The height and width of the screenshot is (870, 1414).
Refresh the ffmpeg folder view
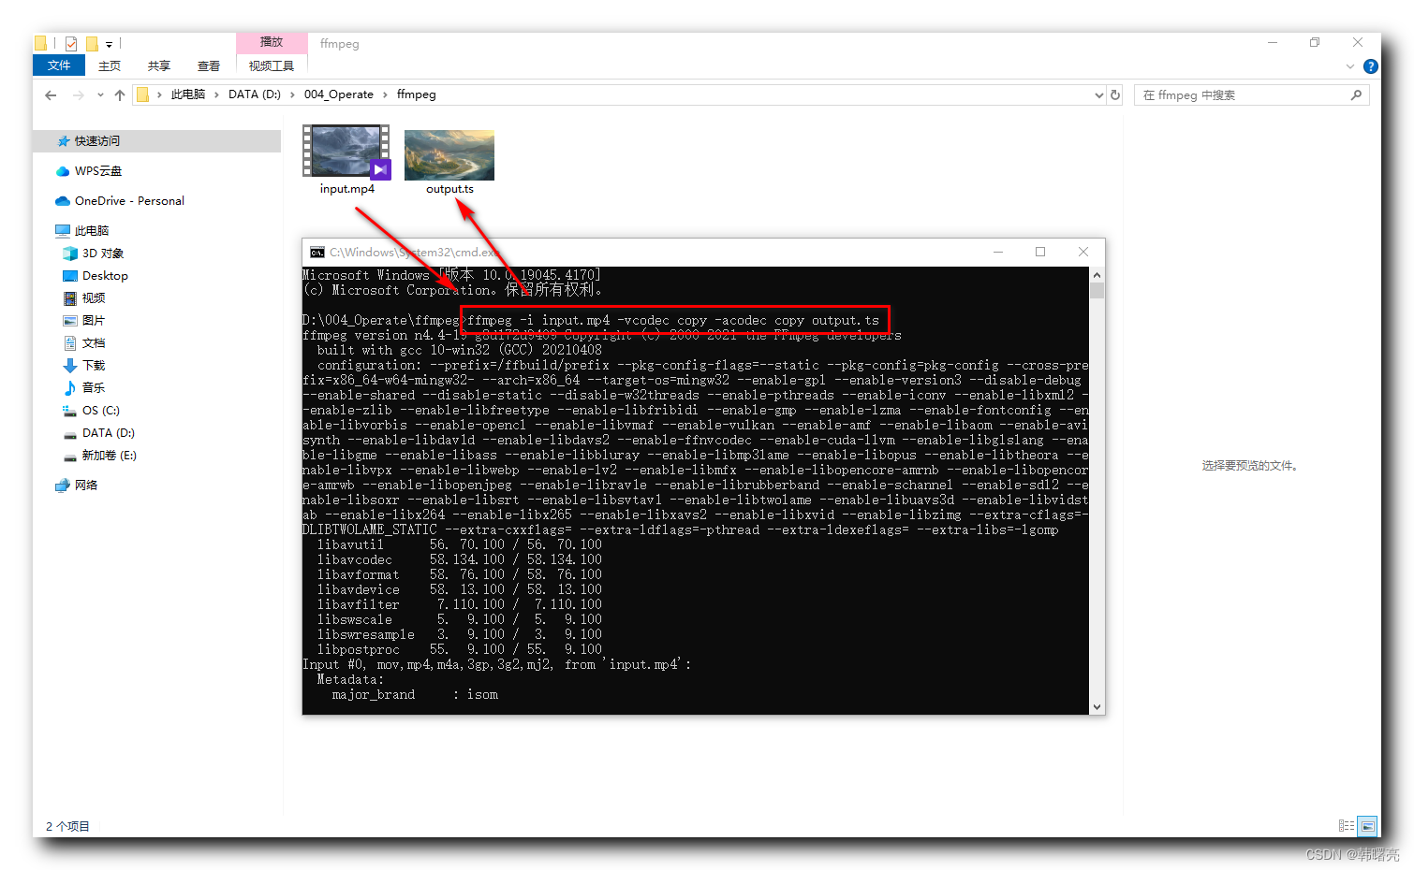click(1115, 95)
